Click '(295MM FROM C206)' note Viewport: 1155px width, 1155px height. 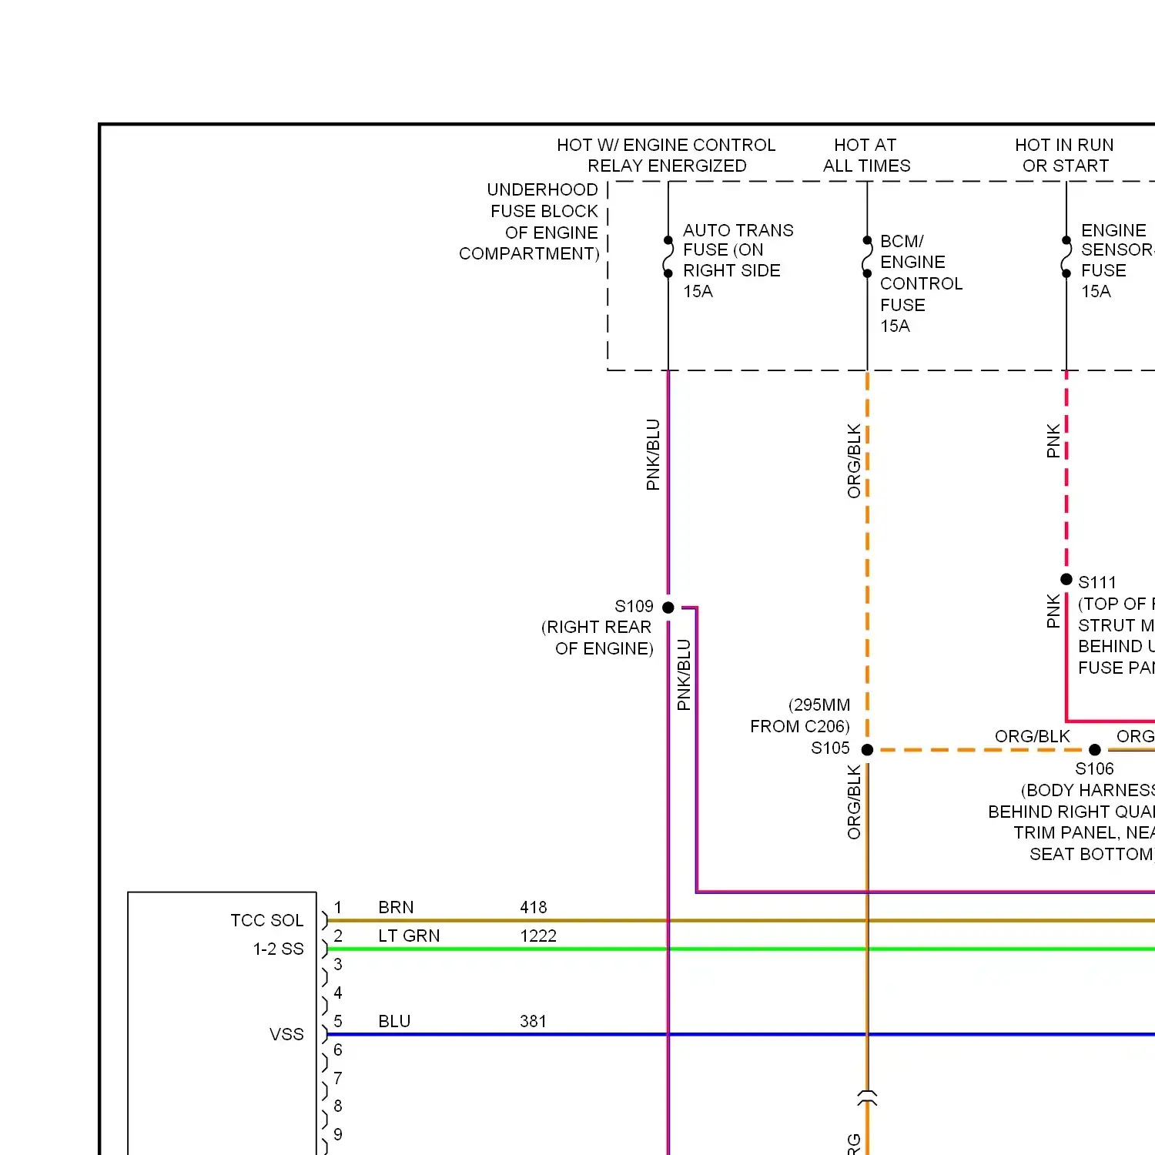(800, 715)
